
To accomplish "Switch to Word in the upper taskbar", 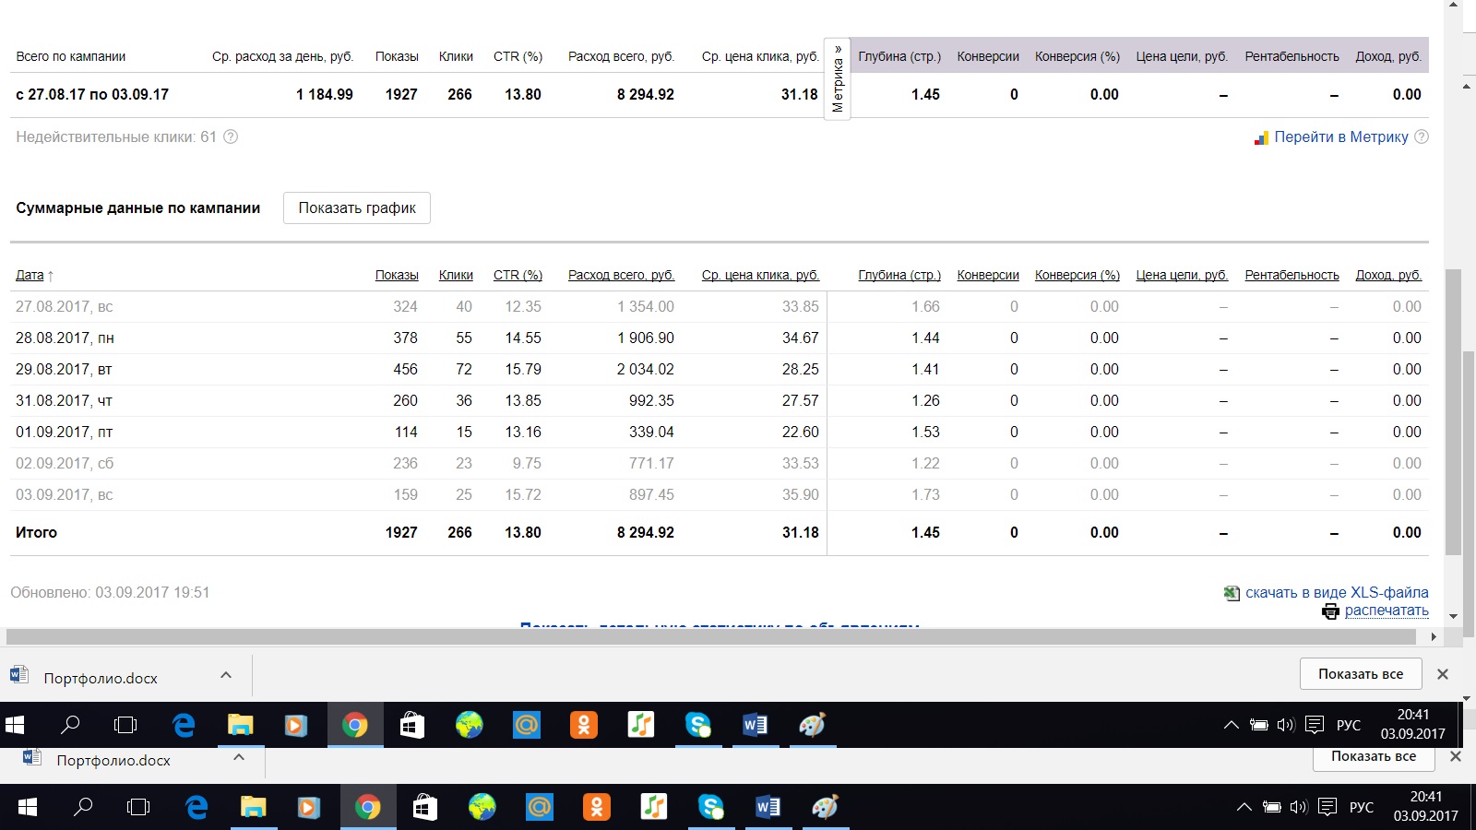I will point(756,725).
